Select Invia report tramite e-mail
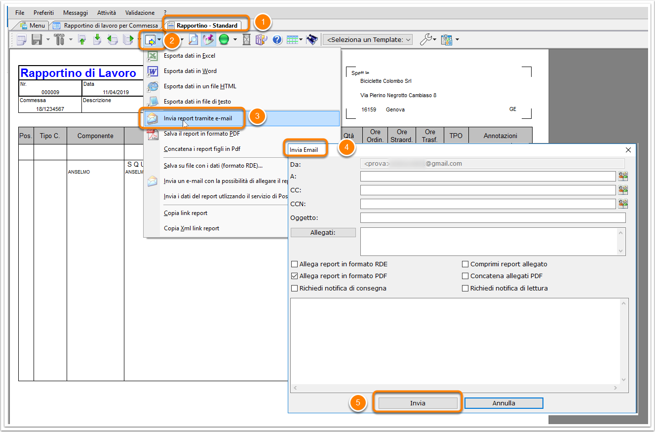 (x=241, y=118)
